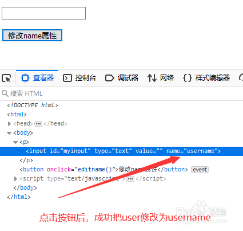Click the 修改name属性 button
This screenshot has width=243, height=231.
pyautogui.click(x=32, y=36)
